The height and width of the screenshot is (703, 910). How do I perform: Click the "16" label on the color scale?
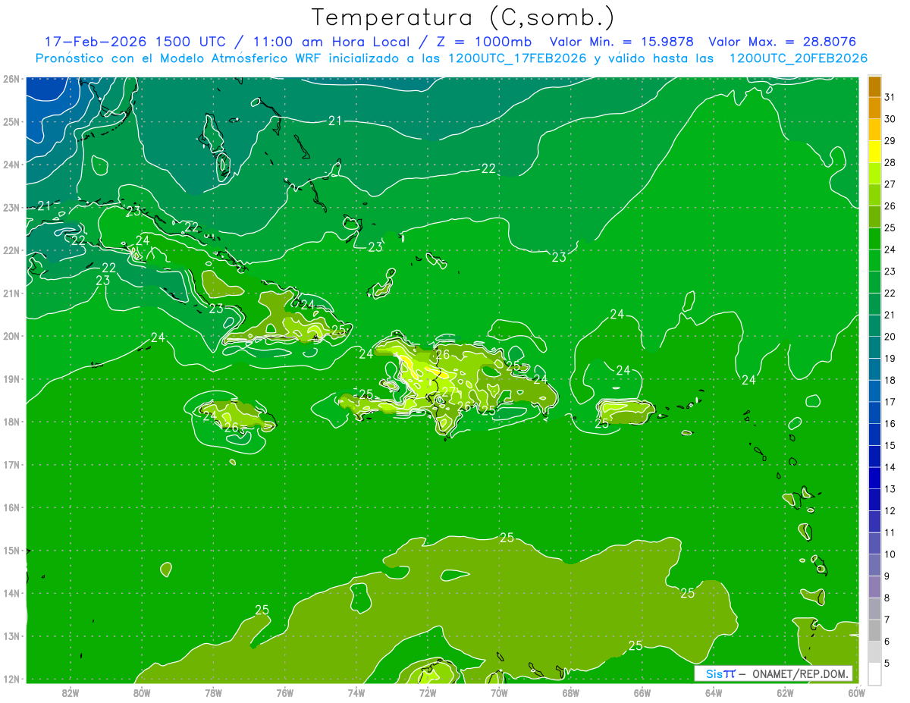[890, 423]
